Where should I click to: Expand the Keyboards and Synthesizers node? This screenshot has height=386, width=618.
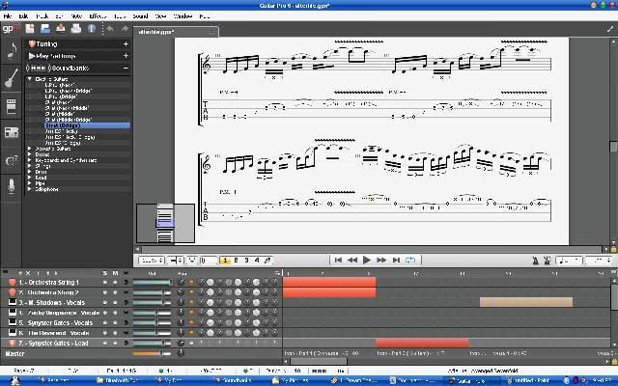coord(30,160)
